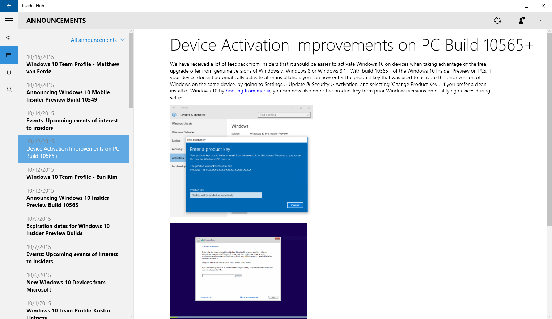
Task: Open the 10/7/2015 Upcoming events announcement
Action: pyautogui.click(x=73, y=254)
